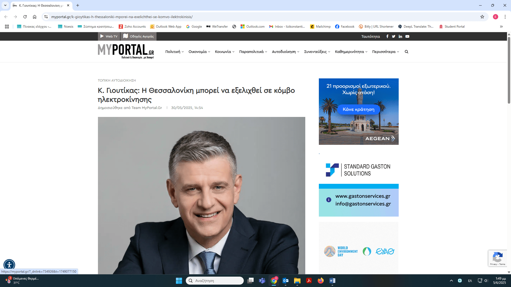Open MyPortal's Facebook page icon
The image size is (511, 287).
(x=387, y=36)
